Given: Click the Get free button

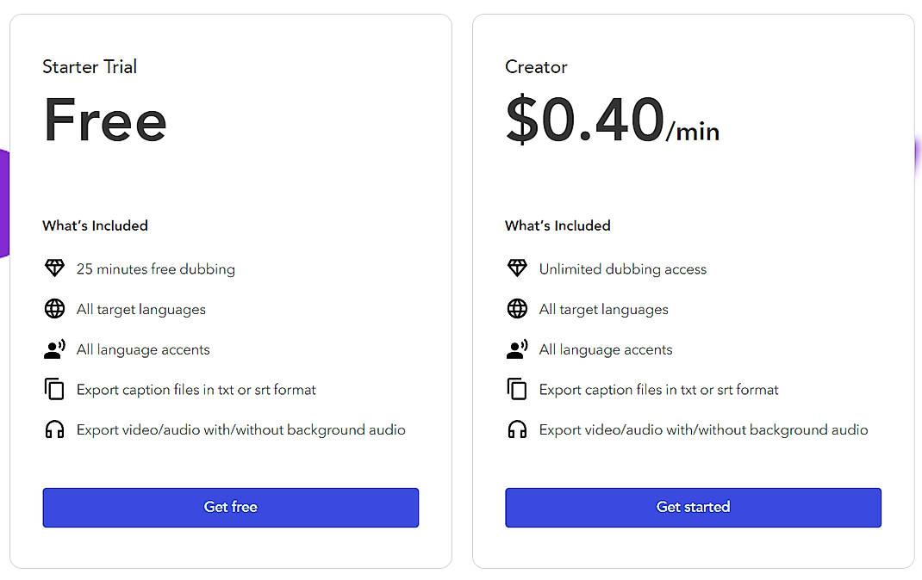Looking at the screenshot, I should coord(230,508).
